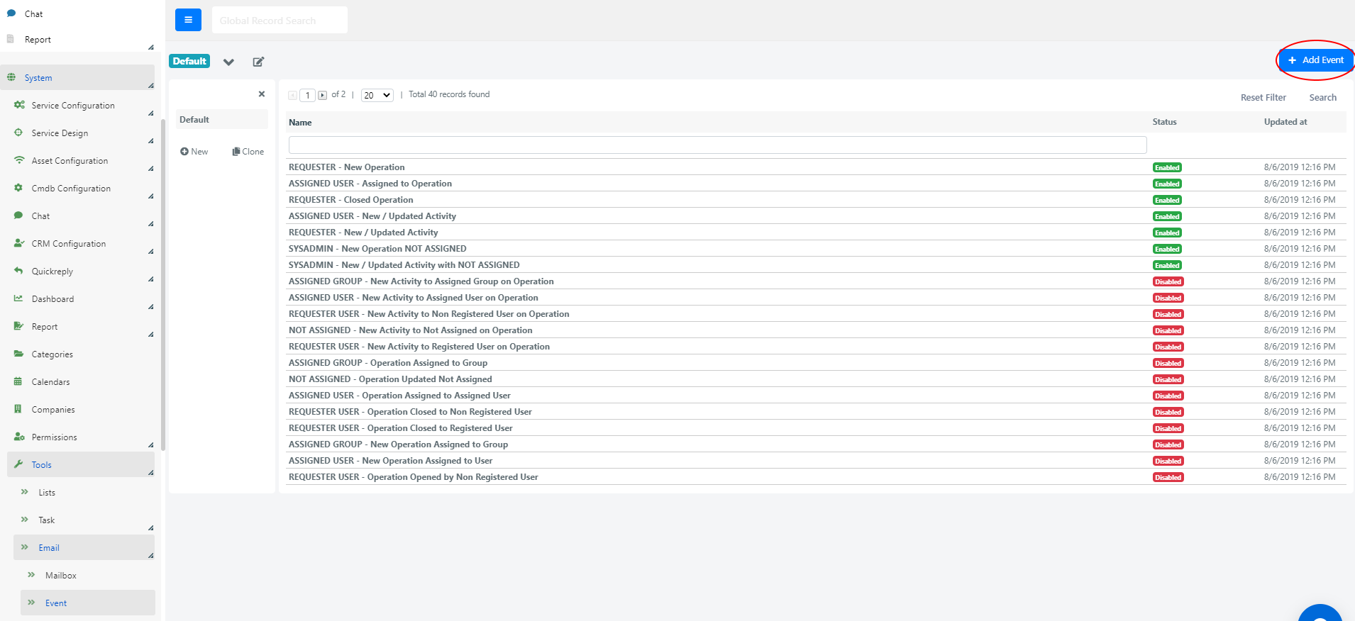1355x621 pixels.
Task: Click the Service Design icon
Action: pyautogui.click(x=18, y=133)
